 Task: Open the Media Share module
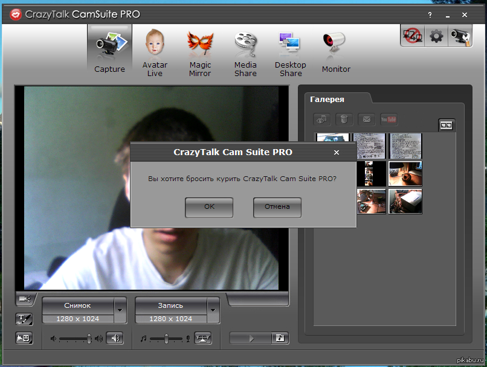pyautogui.click(x=245, y=53)
